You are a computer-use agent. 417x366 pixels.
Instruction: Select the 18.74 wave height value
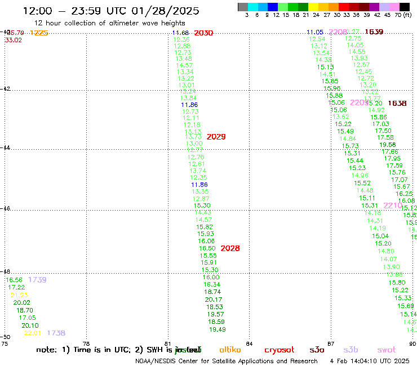pyautogui.click(x=212, y=292)
